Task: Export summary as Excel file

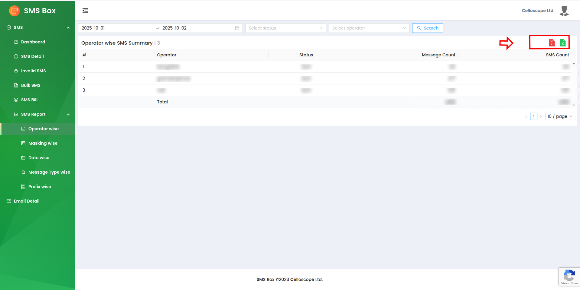Action: 562,43
